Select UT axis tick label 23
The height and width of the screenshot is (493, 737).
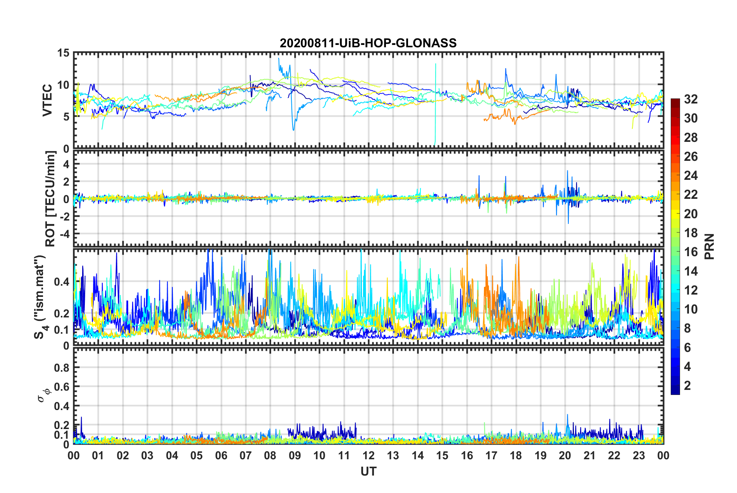(639, 455)
